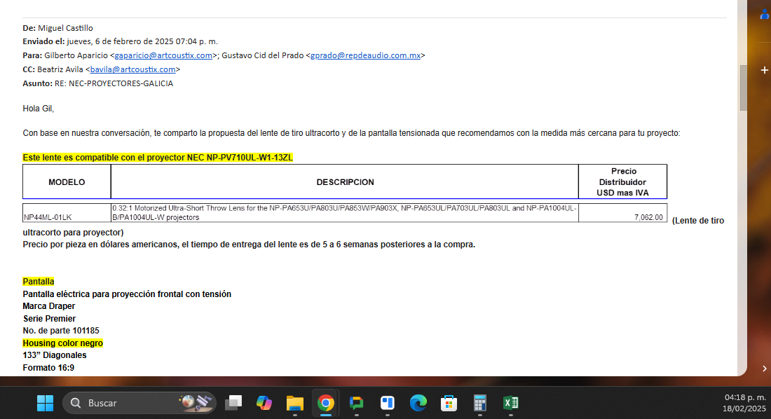Click the NP44ML-01LK model cell

(x=67, y=213)
